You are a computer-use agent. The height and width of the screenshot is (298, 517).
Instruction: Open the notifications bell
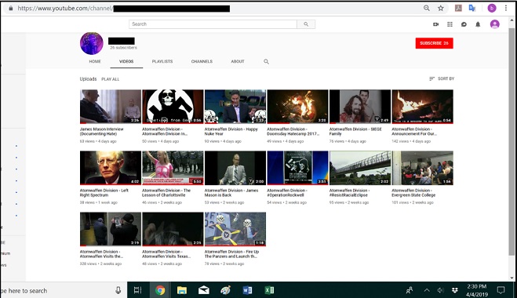[478, 24]
